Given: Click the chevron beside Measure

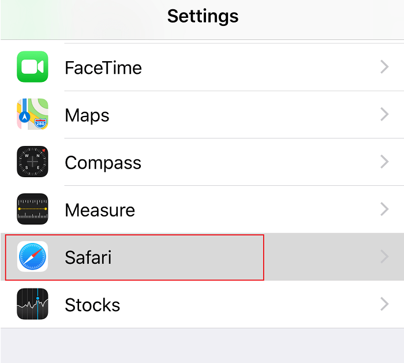Looking at the screenshot, I should click(384, 209).
